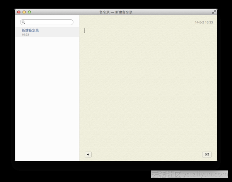Focus the notes search field

pyautogui.click(x=47, y=22)
